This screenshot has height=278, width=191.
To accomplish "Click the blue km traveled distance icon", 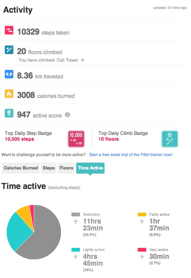I will [x=9, y=74].
